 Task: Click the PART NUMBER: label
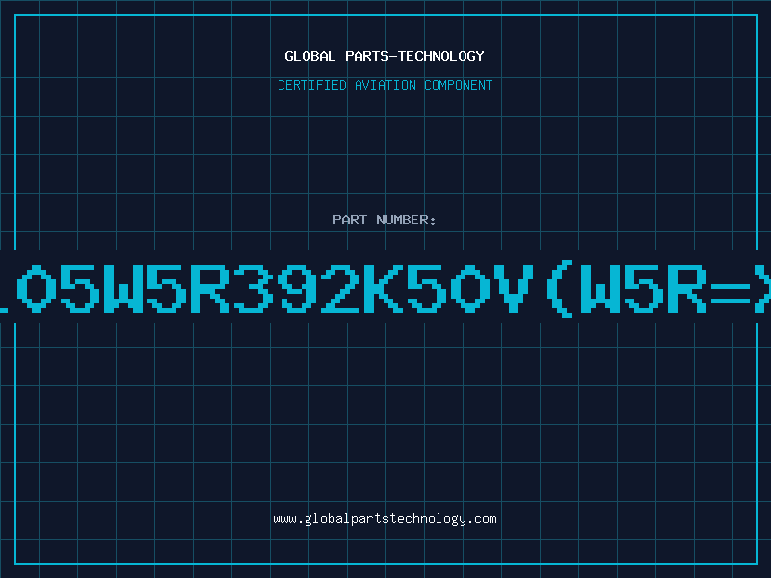click(385, 220)
